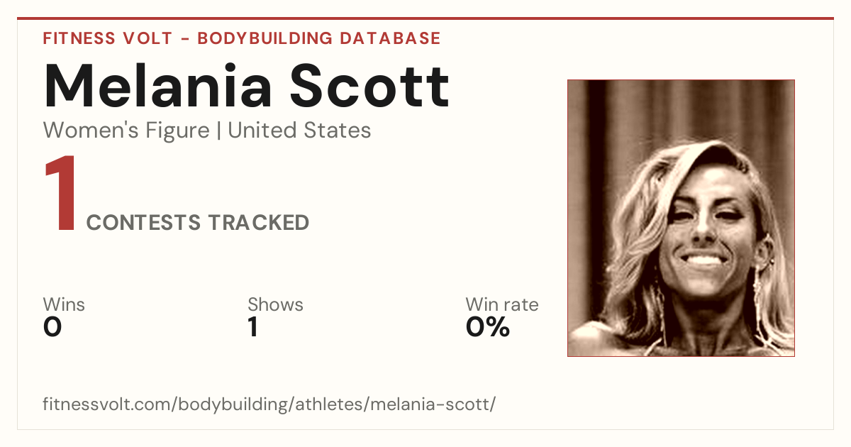Click the Win rate label
851x447 pixels.
[502, 304]
